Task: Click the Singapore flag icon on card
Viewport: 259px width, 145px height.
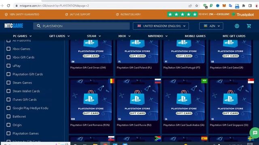Action: [x=251, y=81]
